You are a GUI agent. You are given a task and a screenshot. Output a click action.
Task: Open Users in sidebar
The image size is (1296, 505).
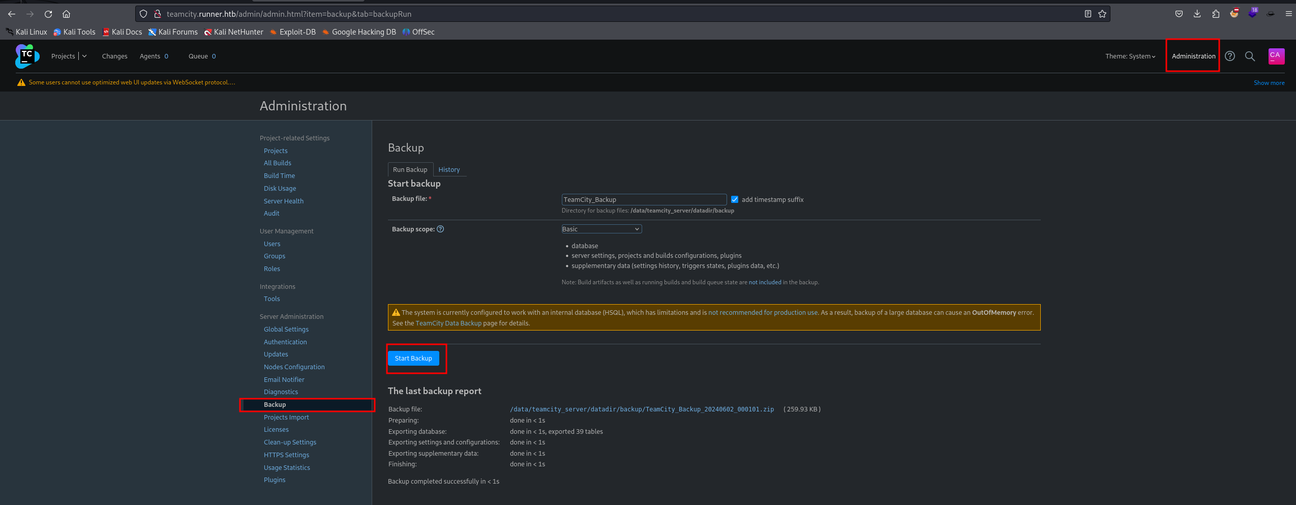tap(272, 244)
